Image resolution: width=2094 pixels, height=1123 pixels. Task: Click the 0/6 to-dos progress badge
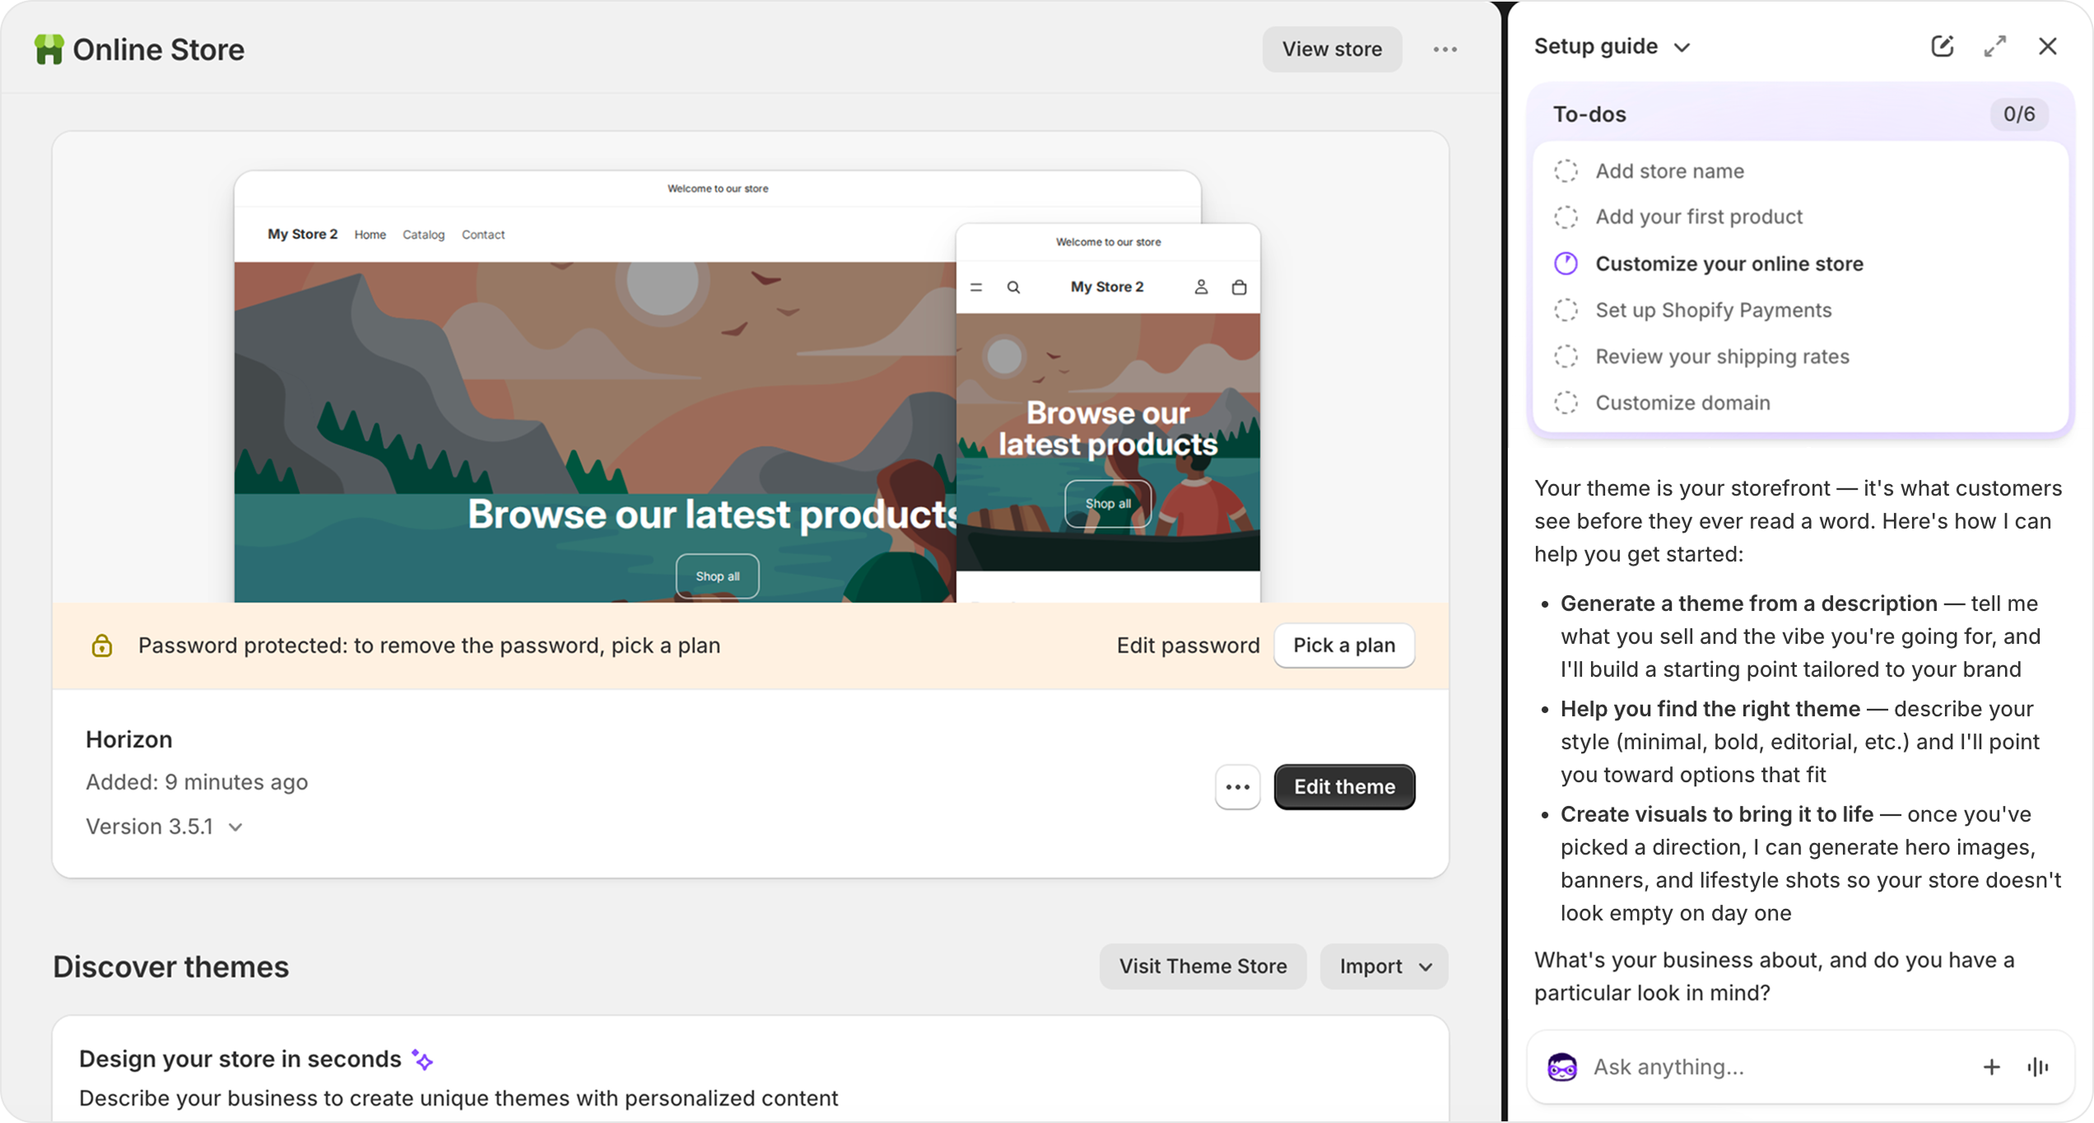2019,114
